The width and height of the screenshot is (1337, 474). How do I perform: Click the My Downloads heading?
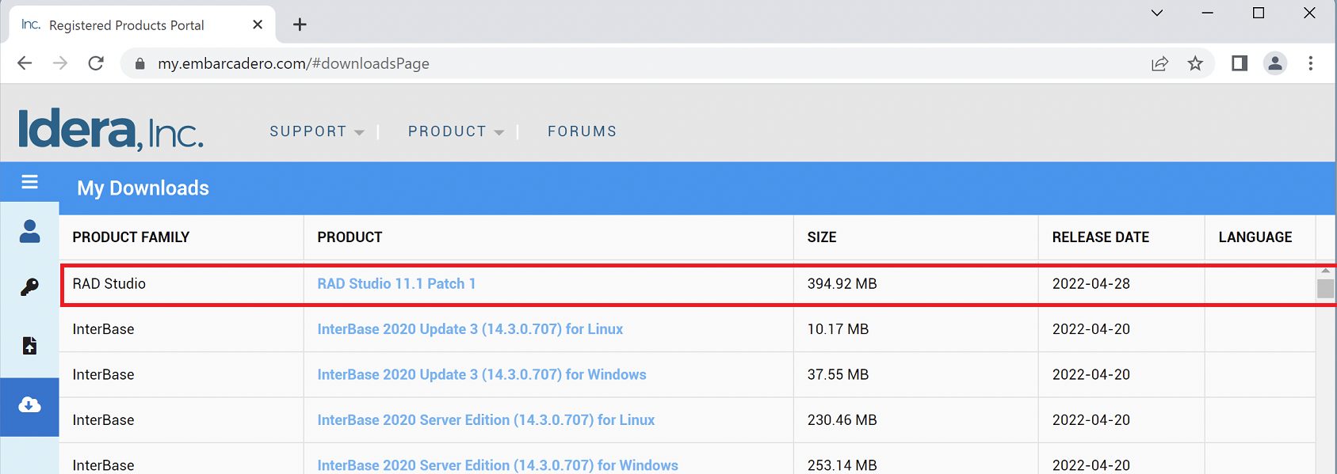(143, 188)
